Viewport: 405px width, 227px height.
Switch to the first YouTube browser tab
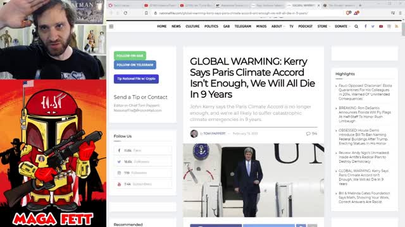[160, 5]
